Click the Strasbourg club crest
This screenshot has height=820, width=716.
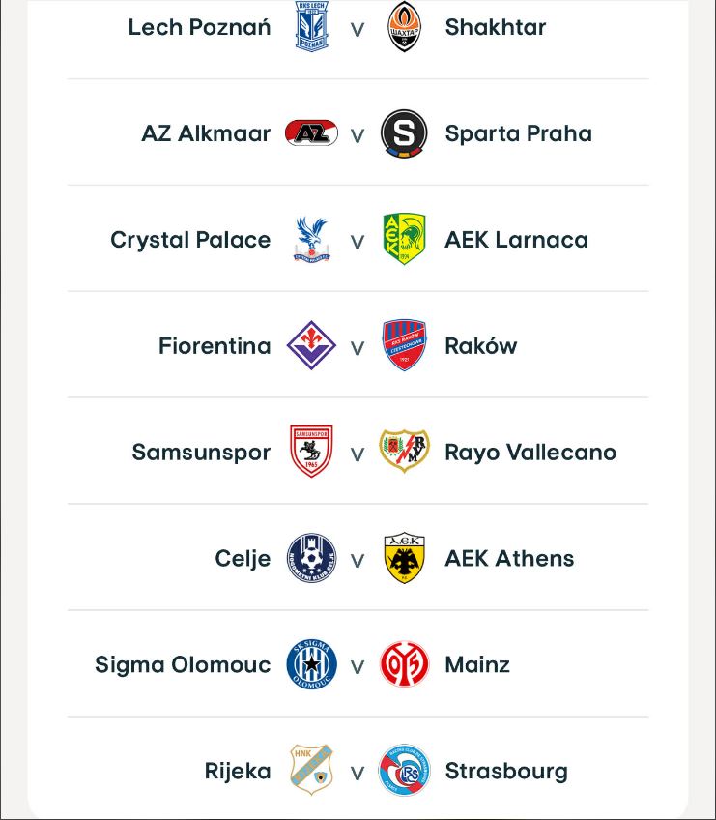(x=404, y=771)
